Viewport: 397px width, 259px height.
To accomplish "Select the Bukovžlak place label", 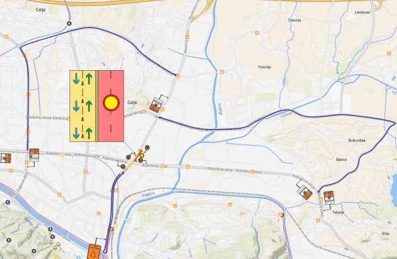I will coord(357,140).
